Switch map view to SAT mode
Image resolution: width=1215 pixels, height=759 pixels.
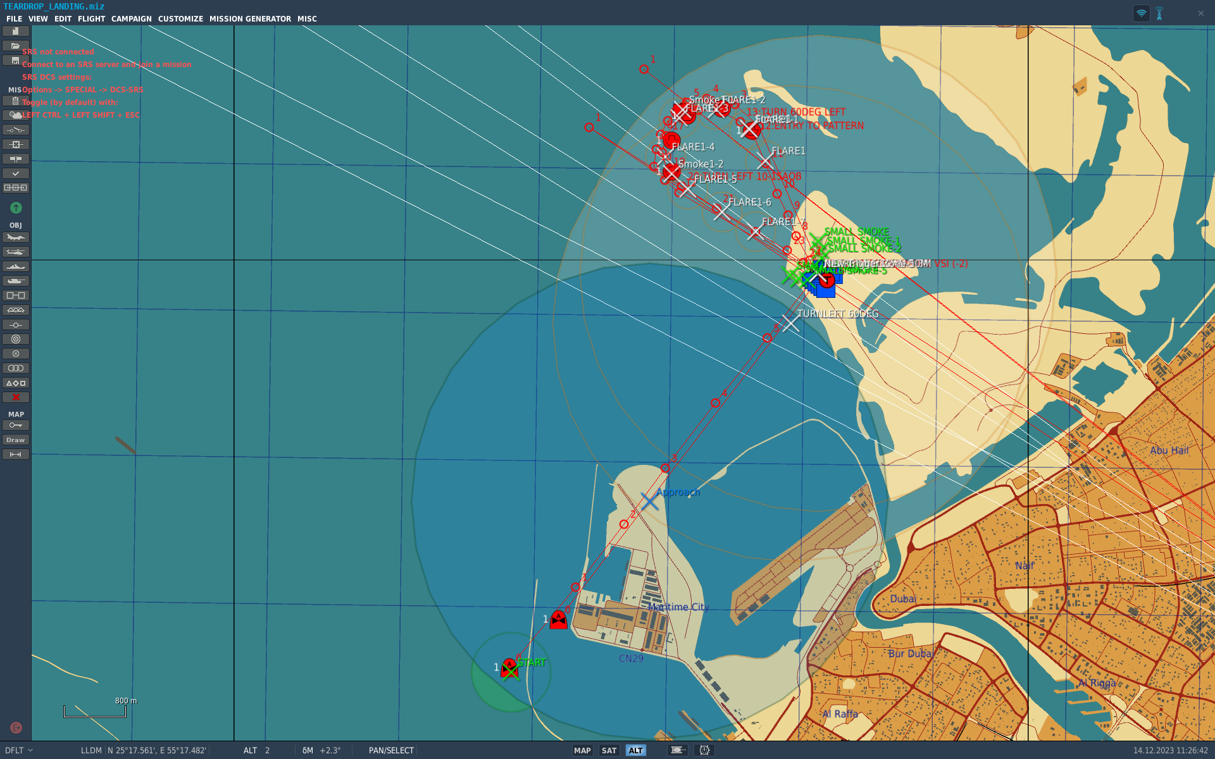click(x=609, y=751)
